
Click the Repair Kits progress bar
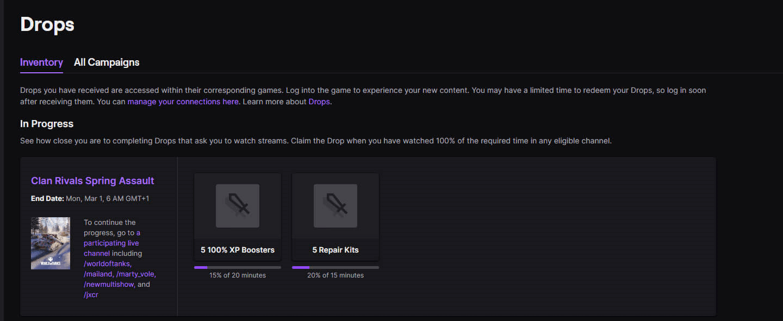point(335,267)
